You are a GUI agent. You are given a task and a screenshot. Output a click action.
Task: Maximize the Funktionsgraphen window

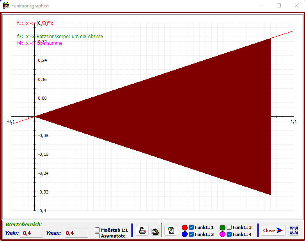point(279,6)
